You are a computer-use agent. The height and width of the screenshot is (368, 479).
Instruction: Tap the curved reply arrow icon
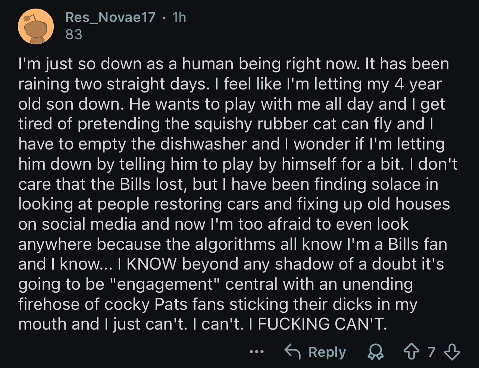293,352
